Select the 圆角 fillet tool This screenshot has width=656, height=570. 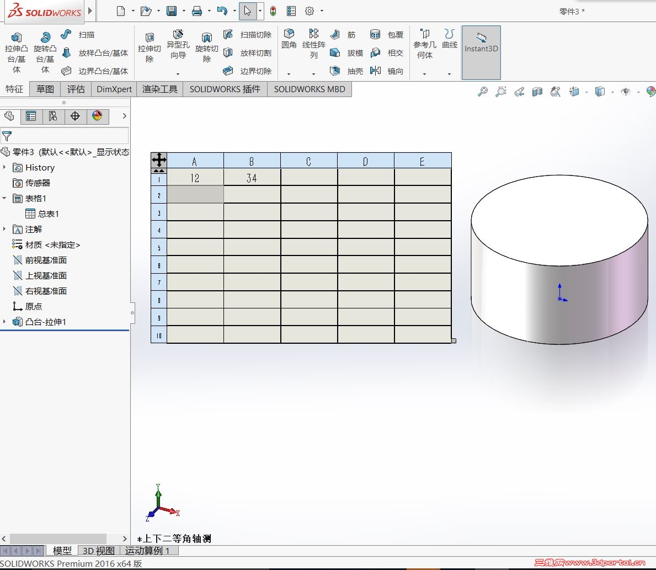pyautogui.click(x=289, y=39)
